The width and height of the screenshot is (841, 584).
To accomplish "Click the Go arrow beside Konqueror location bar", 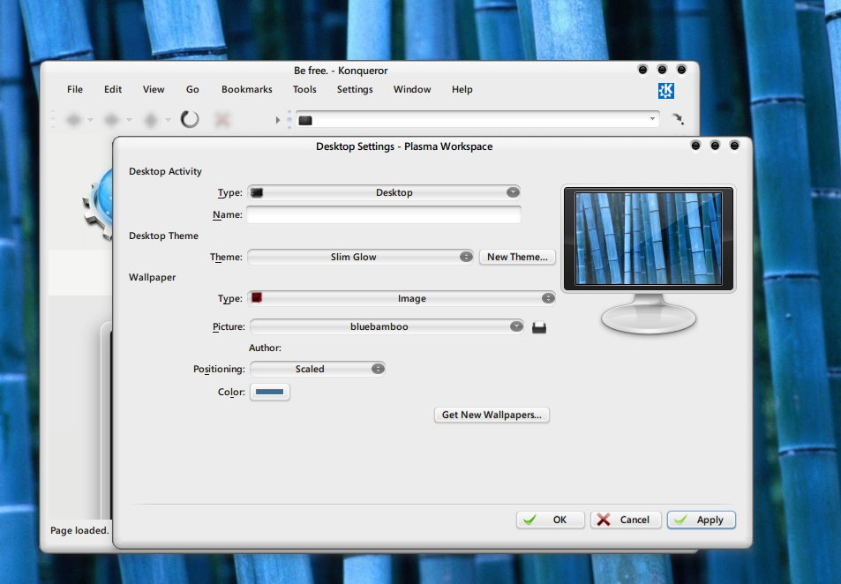I will [678, 118].
